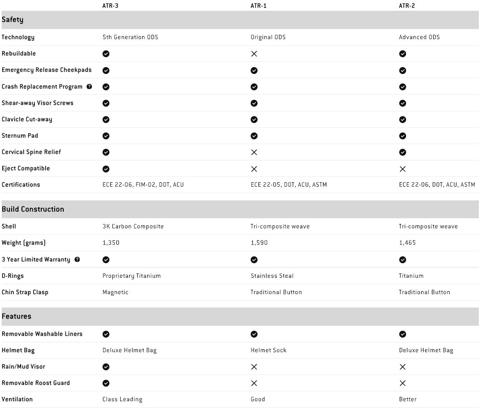Select the Features section header

pos(240,317)
